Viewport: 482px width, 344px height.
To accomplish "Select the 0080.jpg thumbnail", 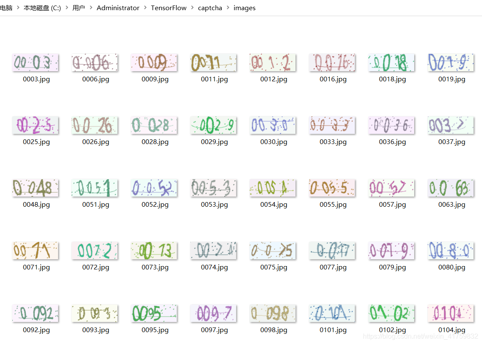I will tap(451, 250).
